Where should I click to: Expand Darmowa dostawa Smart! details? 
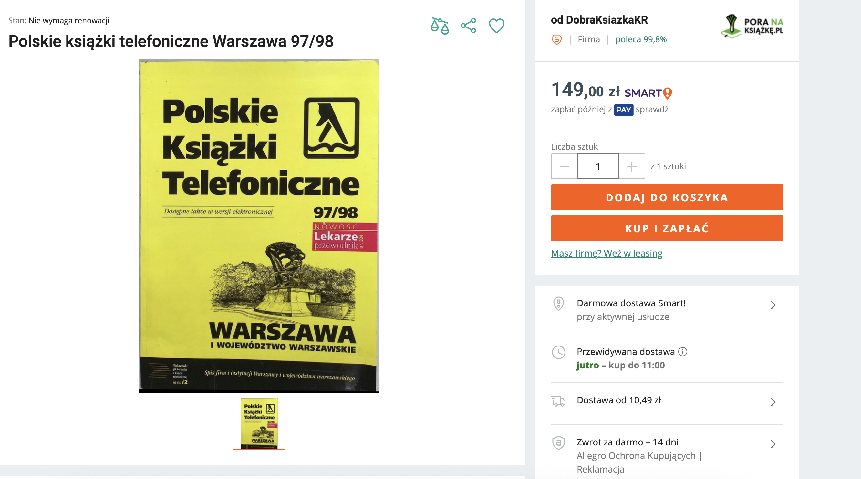[x=667, y=310]
